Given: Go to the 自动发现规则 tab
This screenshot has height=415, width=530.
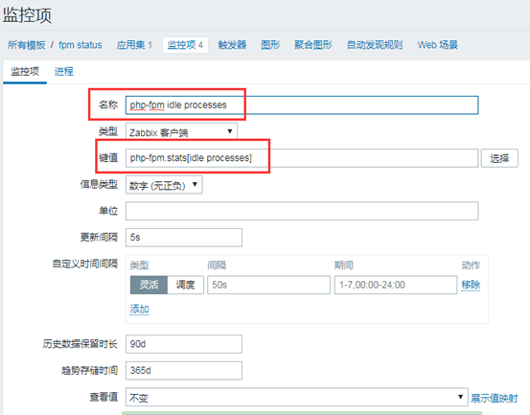Looking at the screenshot, I should click(x=375, y=45).
